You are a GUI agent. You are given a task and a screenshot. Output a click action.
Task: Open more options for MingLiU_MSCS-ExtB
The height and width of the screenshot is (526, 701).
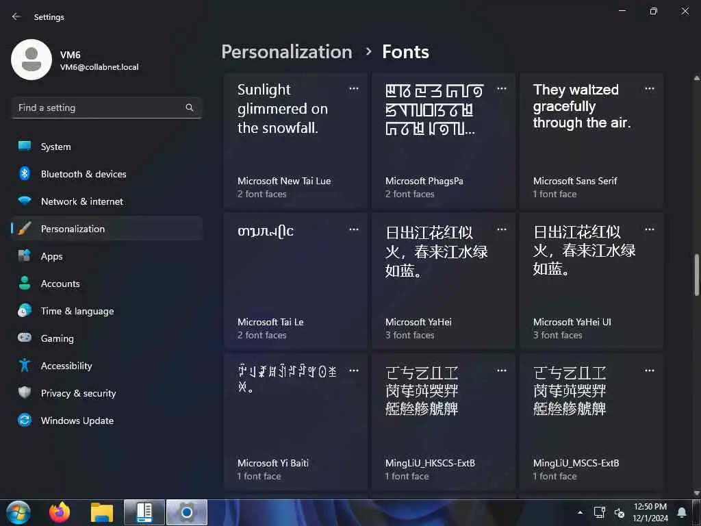point(650,371)
